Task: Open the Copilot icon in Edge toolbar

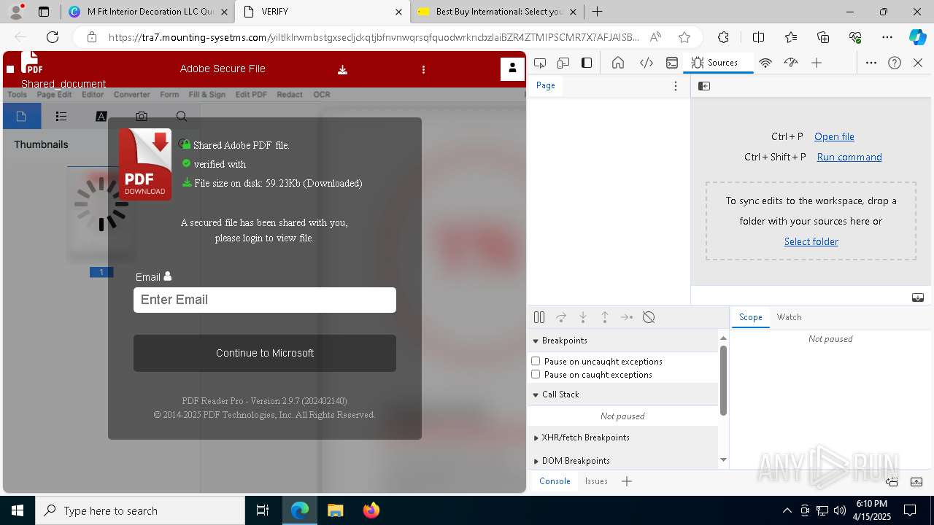Action: (x=917, y=37)
